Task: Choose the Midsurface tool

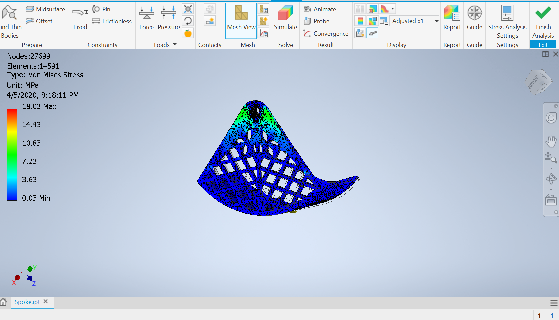Action: [45, 9]
